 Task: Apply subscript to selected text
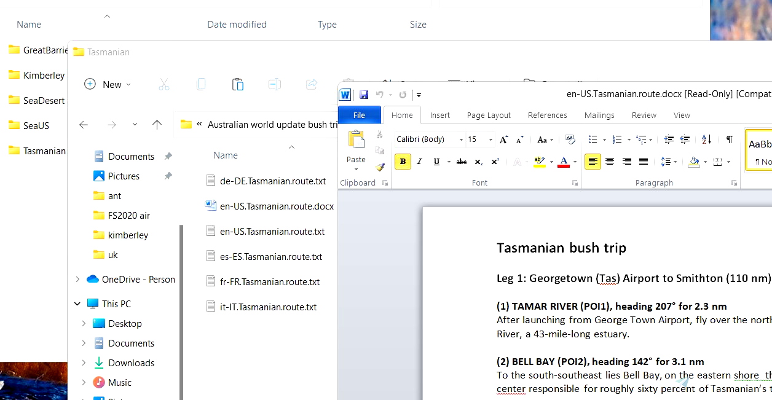point(478,162)
